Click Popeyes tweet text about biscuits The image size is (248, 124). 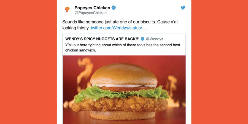pos(120,25)
